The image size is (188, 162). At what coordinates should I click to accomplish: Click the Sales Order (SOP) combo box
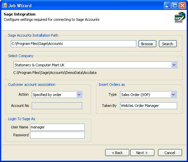pos(148,95)
